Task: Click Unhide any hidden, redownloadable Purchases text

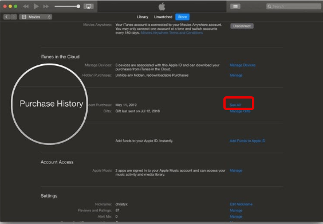Action: (x=152, y=76)
